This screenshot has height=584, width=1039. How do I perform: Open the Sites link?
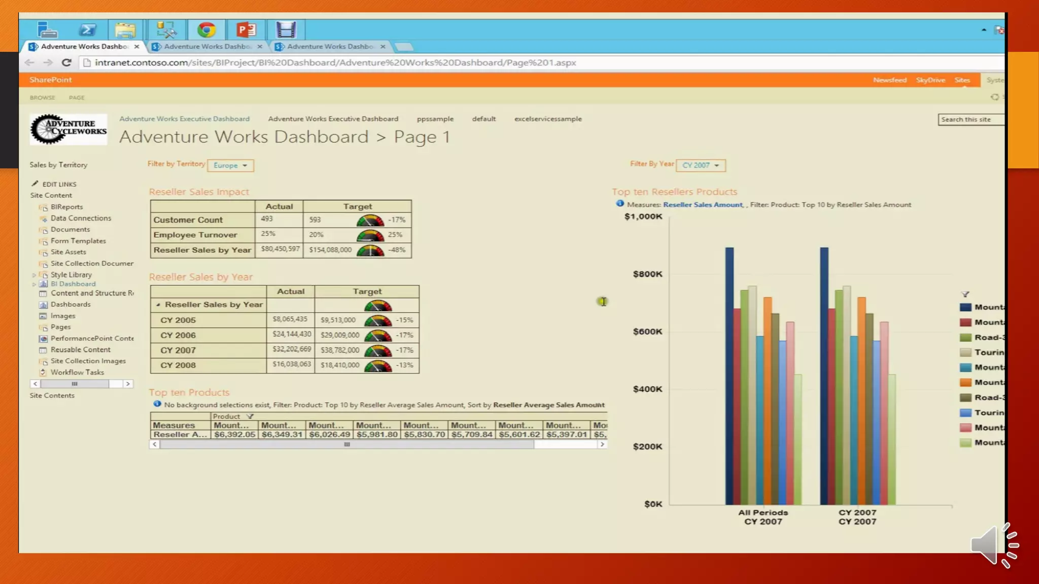coord(962,80)
